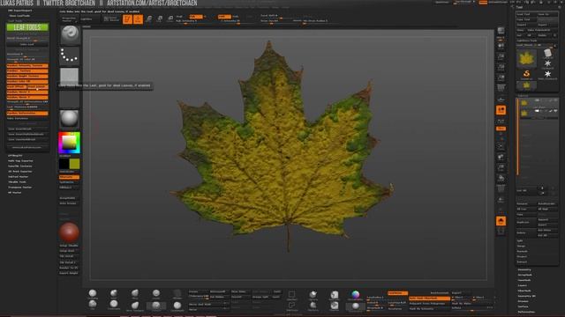565x317 pixels.
Task: Open SubTool Master plugin menu
Action: coord(19,177)
